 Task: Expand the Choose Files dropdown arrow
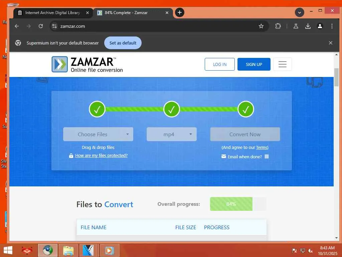(127, 134)
